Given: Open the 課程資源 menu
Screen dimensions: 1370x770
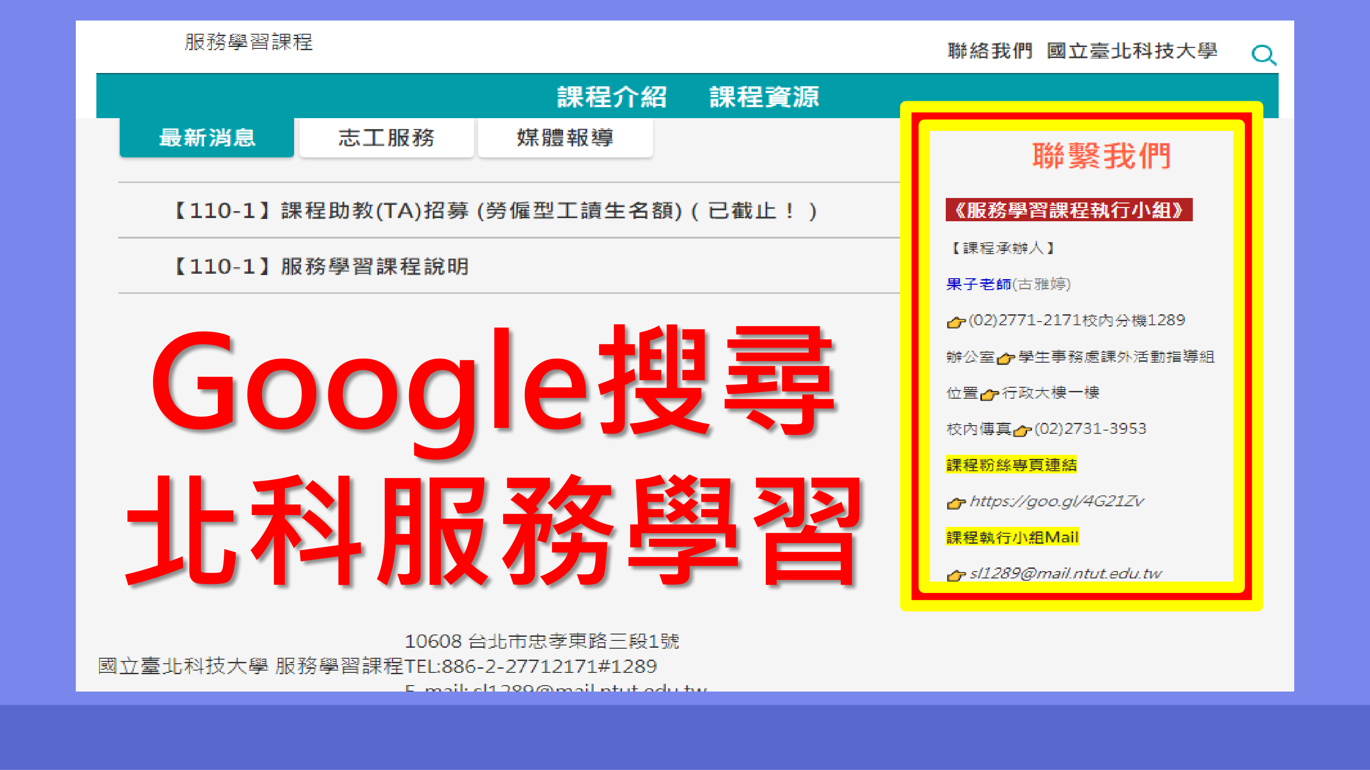Looking at the screenshot, I should coord(764,97).
